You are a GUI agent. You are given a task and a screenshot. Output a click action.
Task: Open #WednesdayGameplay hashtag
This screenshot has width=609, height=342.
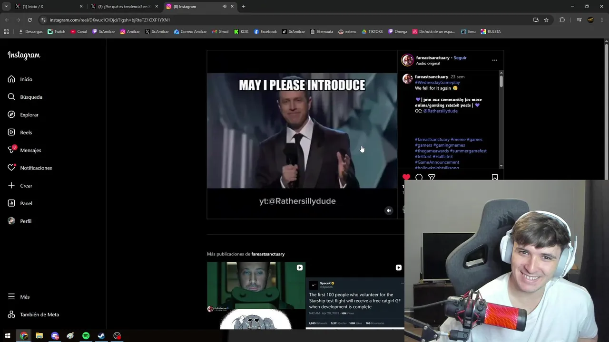[437, 82]
